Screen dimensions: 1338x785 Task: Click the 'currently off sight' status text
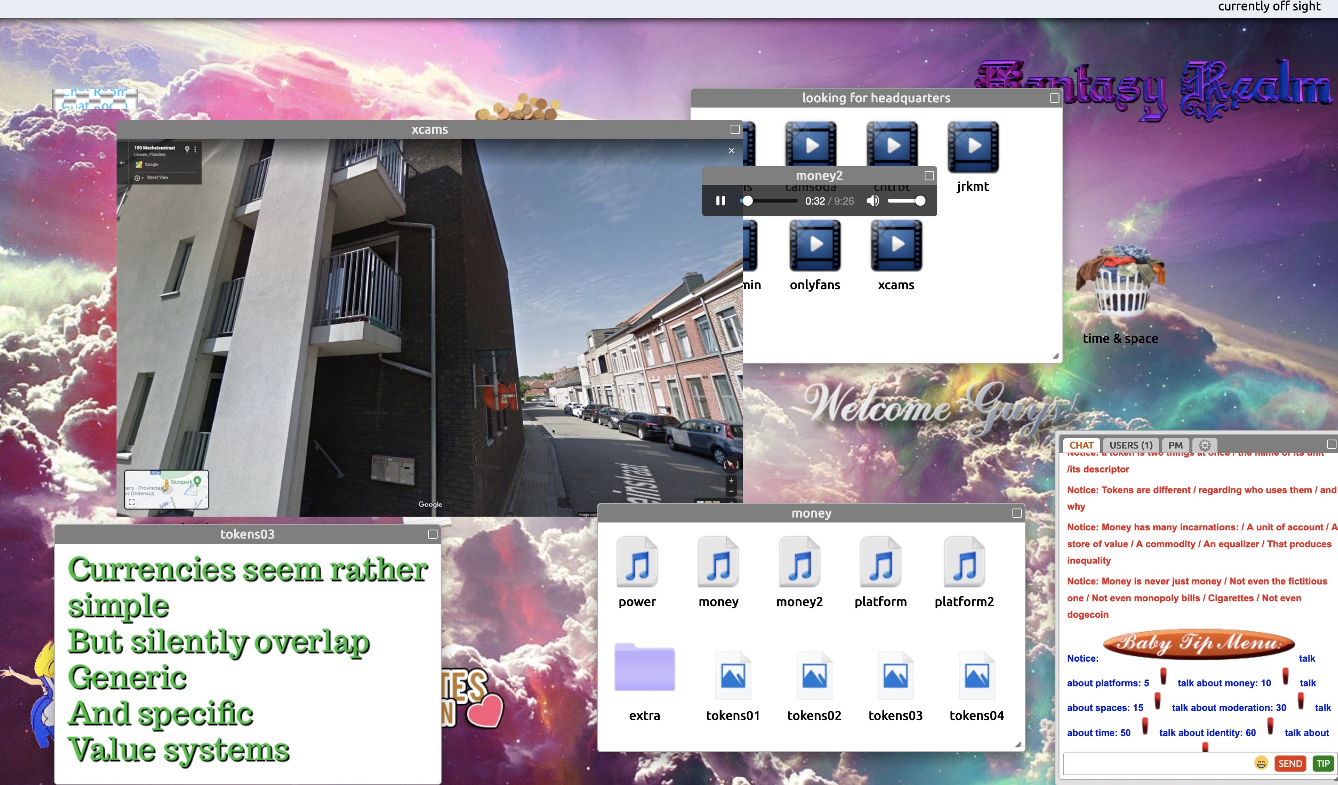point(1269,6)
